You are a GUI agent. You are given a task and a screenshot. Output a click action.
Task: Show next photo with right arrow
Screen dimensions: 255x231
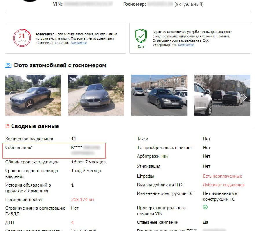point(245,97)
